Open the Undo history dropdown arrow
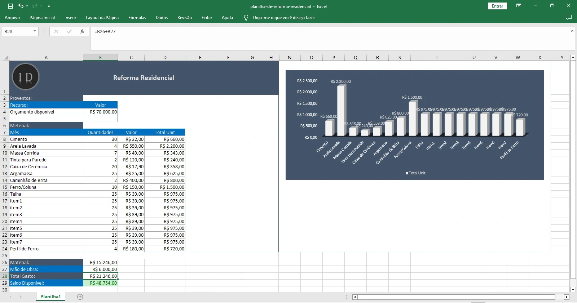577x303 pixels. pos(27,6)
